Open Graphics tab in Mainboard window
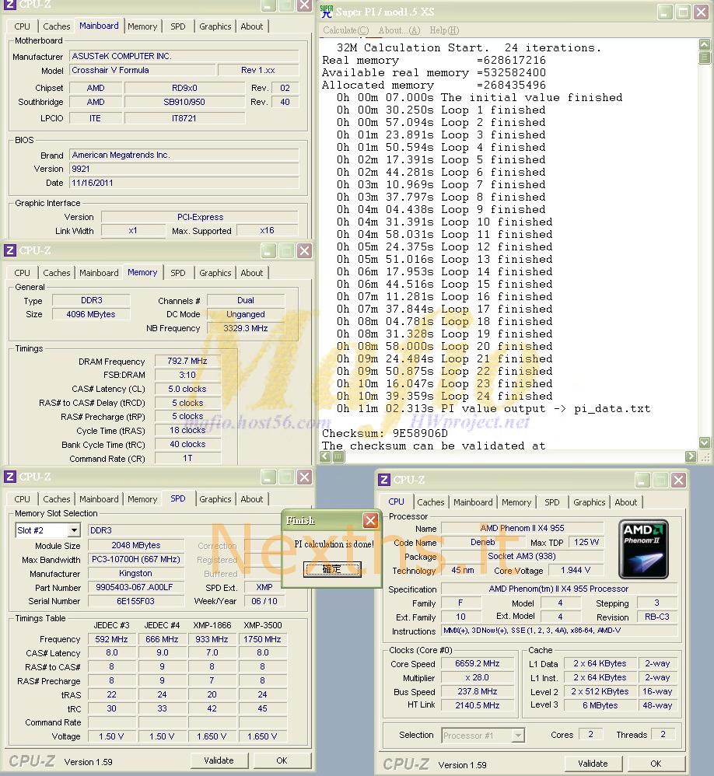The width and height of the screenshot is (714, 776). click(x=215, y=26)
